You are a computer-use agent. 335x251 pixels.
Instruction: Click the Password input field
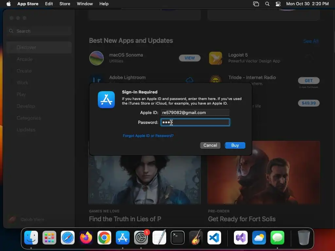(x=195, y=122)
